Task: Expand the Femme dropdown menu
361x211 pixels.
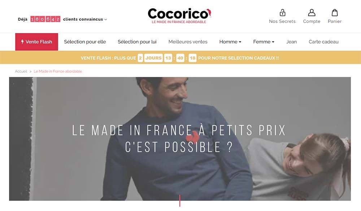Action: click(x=264, y=42)
